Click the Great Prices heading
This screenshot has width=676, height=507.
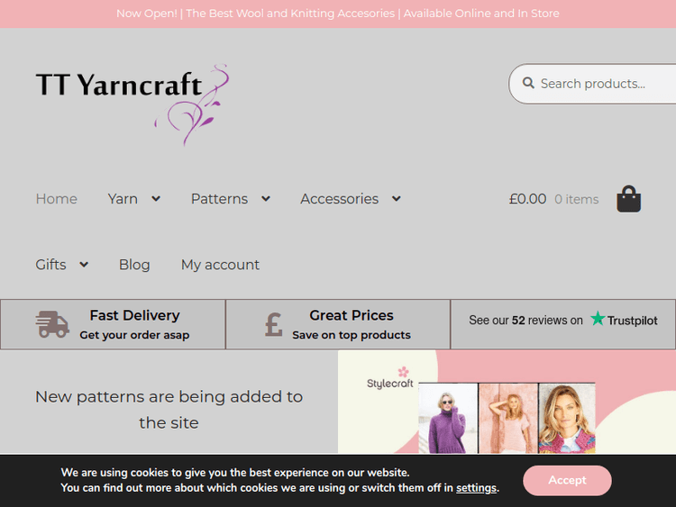[352, 315]
